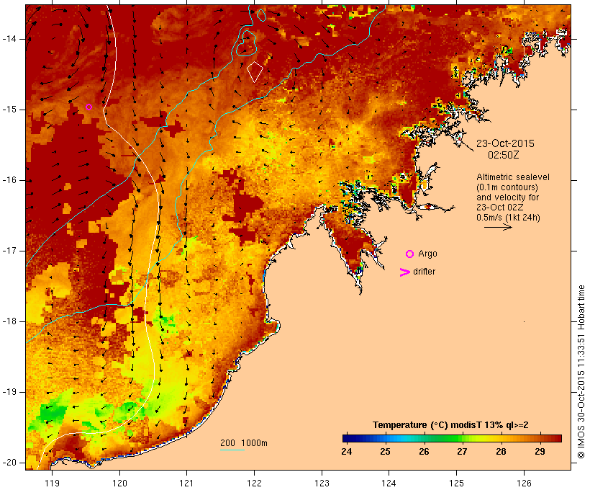Click the 'Argo' legend label
The width and height of the screenshot is (590, 490).
(428, 254)
